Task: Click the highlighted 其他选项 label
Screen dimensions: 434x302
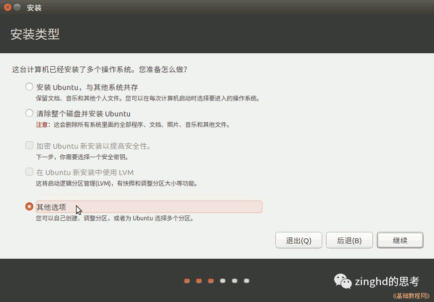Action: point(149,206)
